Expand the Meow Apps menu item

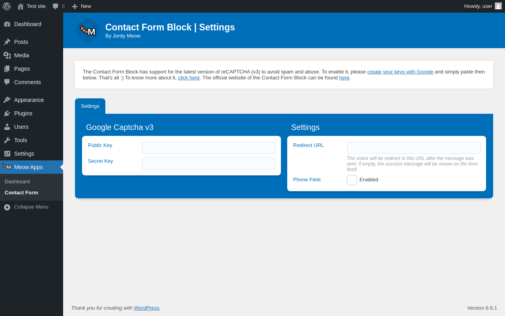click(28, 167)
